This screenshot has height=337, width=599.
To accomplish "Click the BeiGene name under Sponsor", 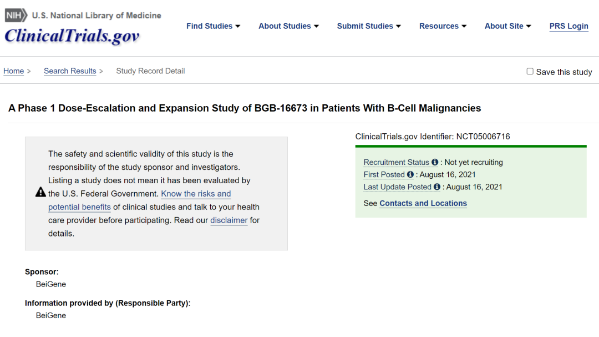I will 51,284.
